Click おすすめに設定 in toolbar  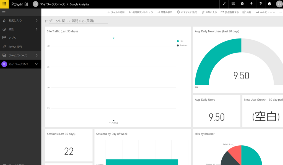pos(187,12)
